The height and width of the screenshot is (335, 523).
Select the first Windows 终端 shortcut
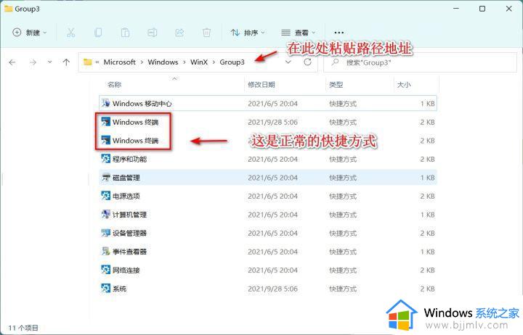click(268, 123)
